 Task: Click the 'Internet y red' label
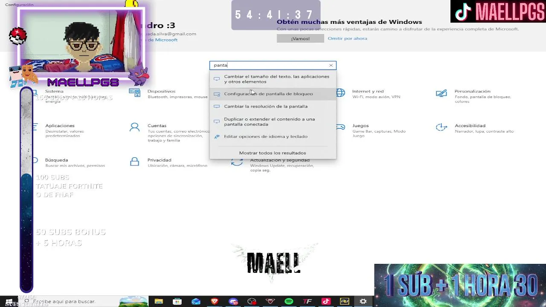tap(368, 91)
